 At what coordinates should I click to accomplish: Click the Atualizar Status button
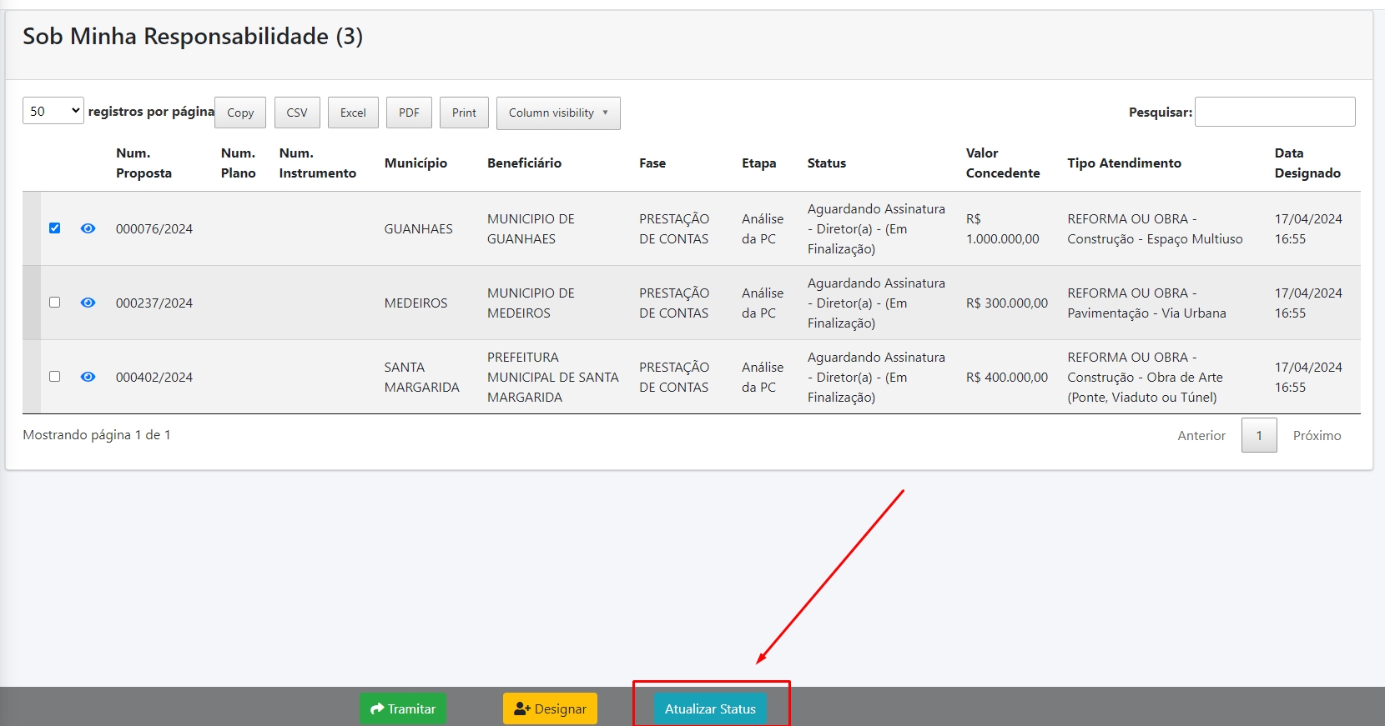click(x=710, y=708)
